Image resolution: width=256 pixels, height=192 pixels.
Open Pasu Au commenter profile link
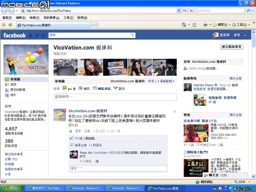coord(86,153)
